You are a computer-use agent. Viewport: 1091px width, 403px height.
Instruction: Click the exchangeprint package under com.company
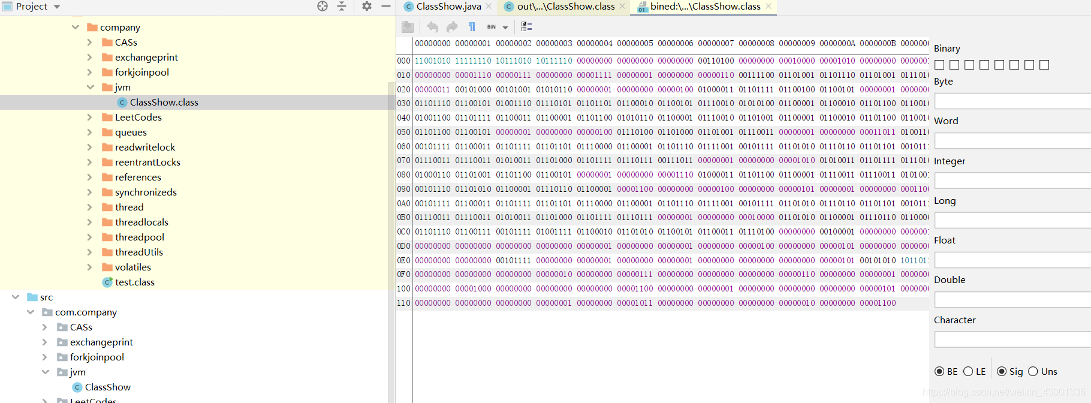(101, 342)
